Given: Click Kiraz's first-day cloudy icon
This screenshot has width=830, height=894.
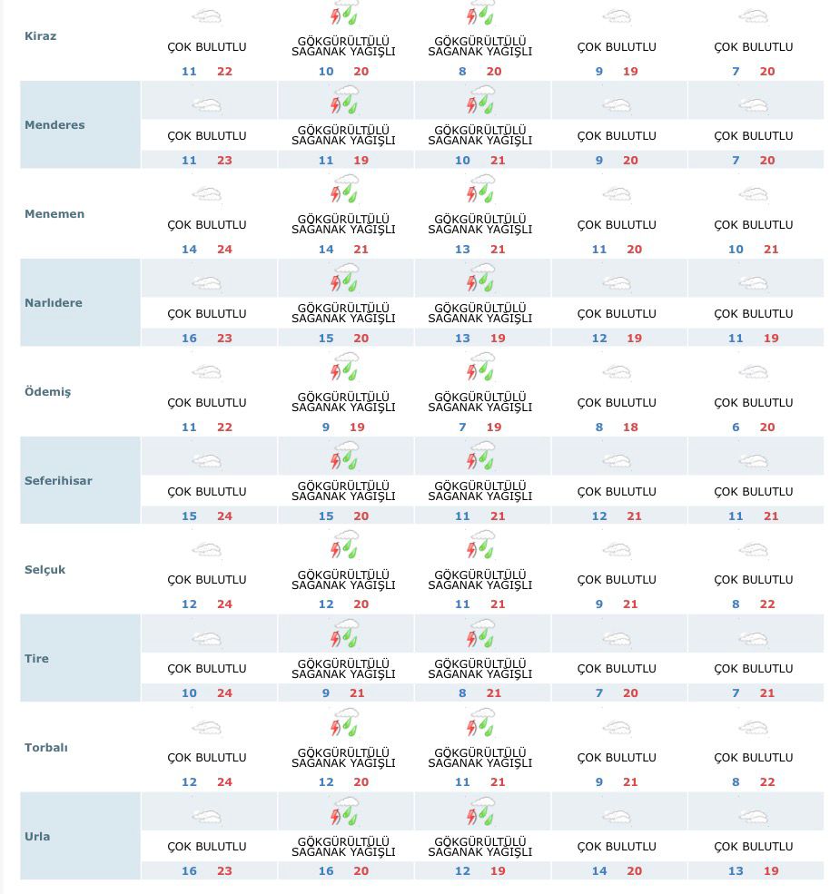Looking at the screenshot, I should point(207,16).
